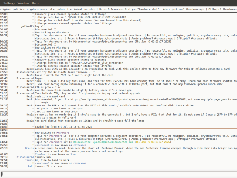Select 'JanC is now known as Guest9828' line

pyautogui.click(x=56, y=112)
